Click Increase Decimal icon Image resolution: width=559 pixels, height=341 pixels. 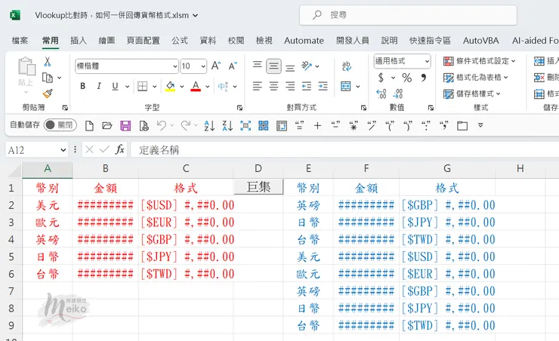pos(381,94)
